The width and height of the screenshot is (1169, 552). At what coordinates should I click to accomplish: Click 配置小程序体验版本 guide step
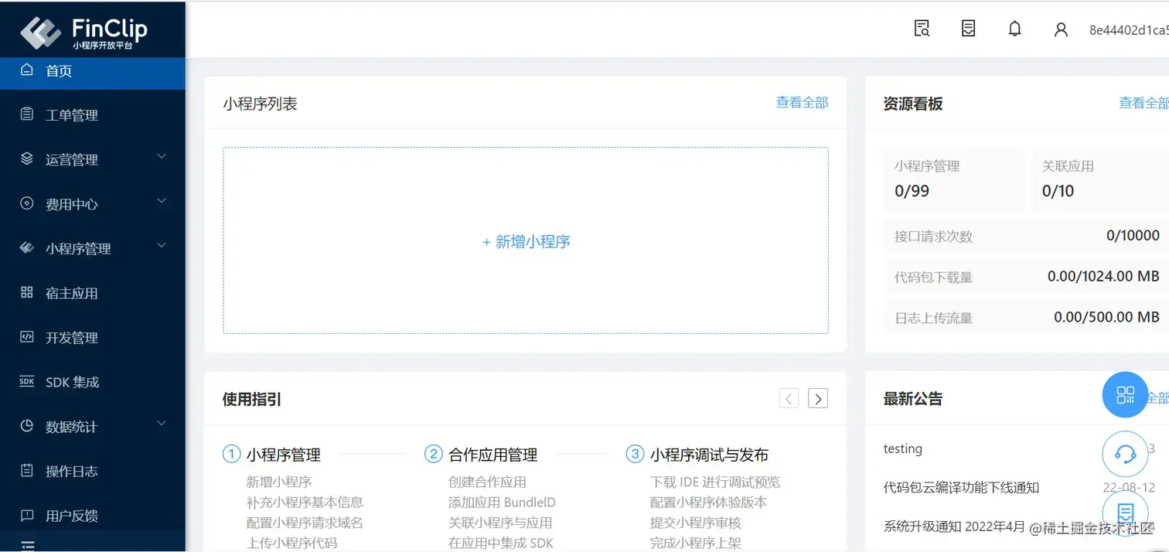(x=708, y=502)
